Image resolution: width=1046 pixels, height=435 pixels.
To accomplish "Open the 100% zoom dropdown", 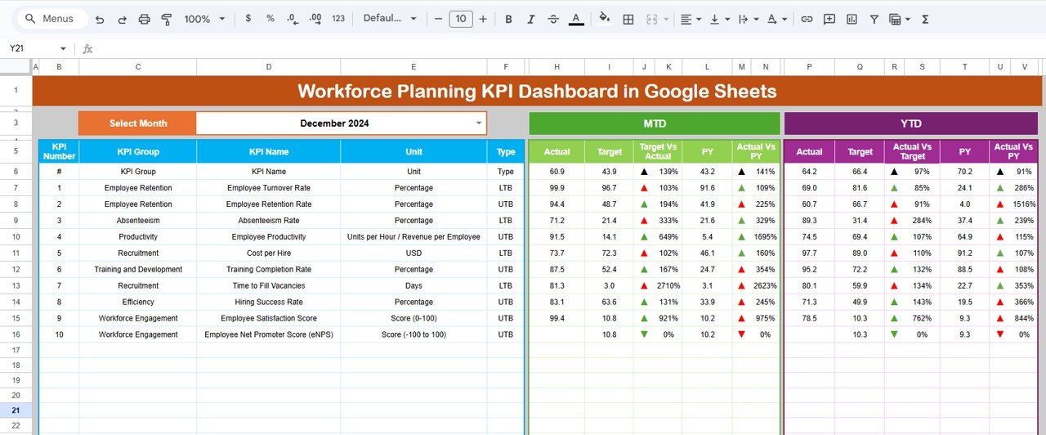I will coord(203,19).
